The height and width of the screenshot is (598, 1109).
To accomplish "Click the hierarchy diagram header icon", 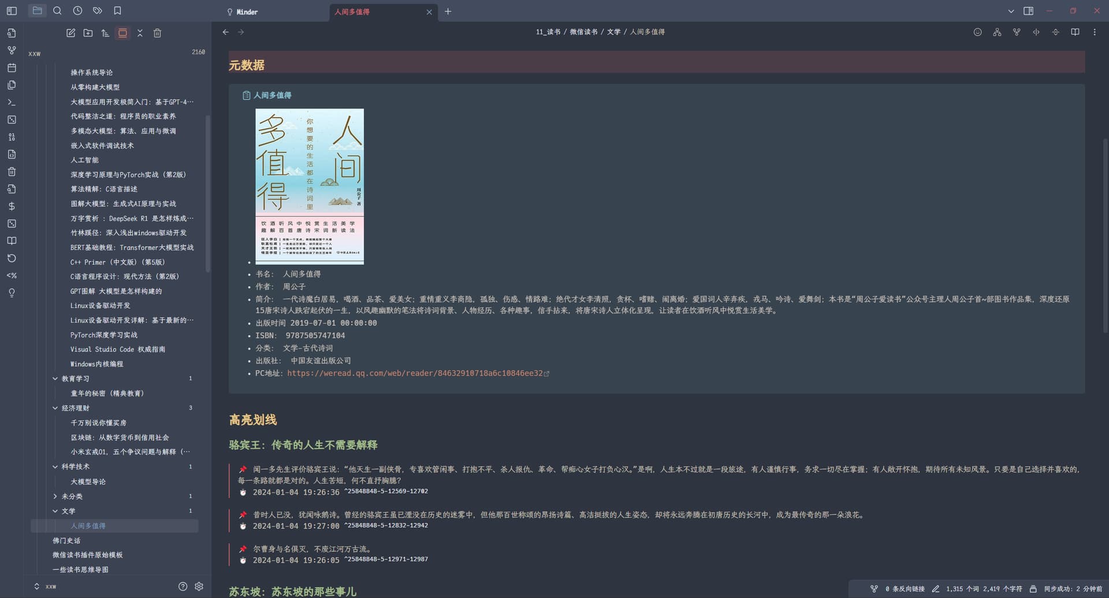I will 997,32.
